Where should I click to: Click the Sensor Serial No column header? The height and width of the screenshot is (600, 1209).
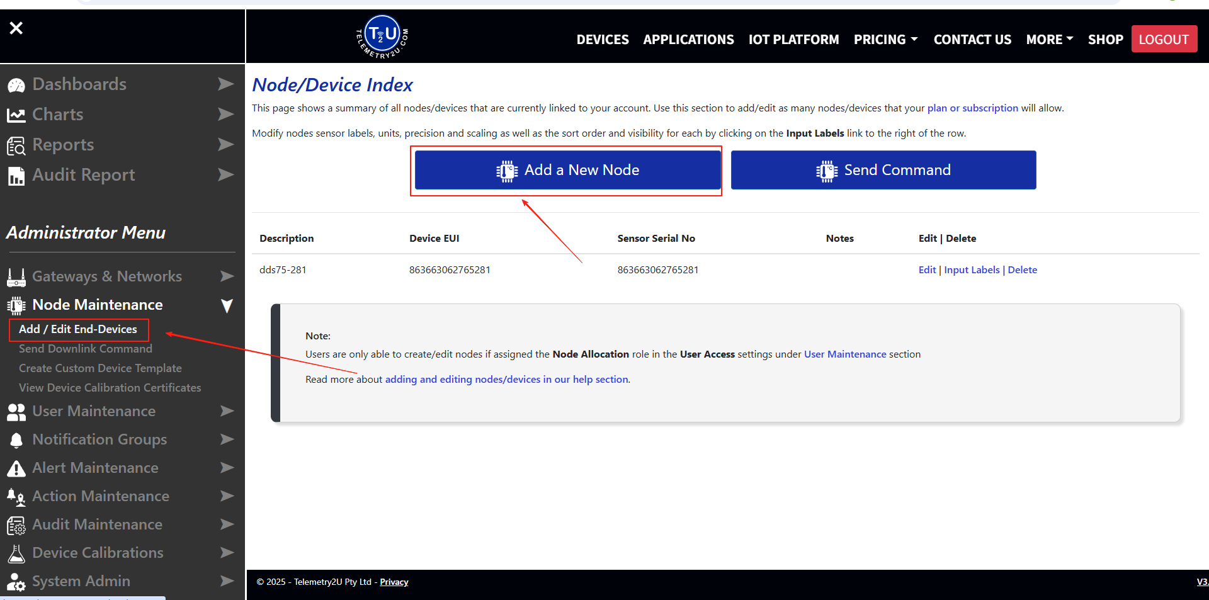coord(656,239)
